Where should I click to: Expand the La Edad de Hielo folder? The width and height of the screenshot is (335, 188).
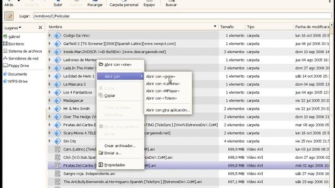pyautogui.click(x=50, y=76)
